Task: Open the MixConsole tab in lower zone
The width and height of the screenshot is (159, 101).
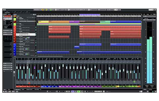Action: (17, 89)
